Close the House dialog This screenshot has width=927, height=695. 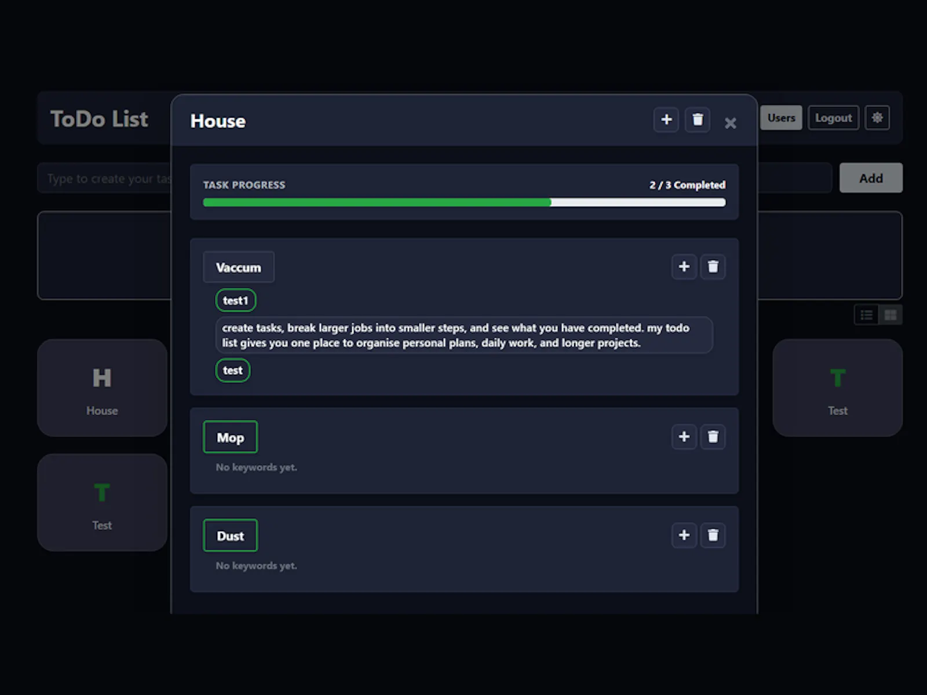(730, 123)
